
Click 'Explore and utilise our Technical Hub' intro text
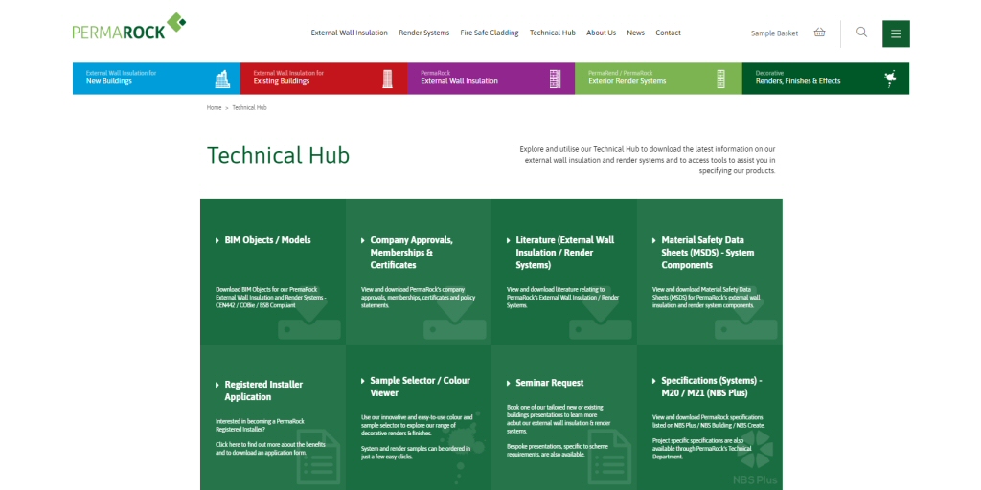(648, 160)
